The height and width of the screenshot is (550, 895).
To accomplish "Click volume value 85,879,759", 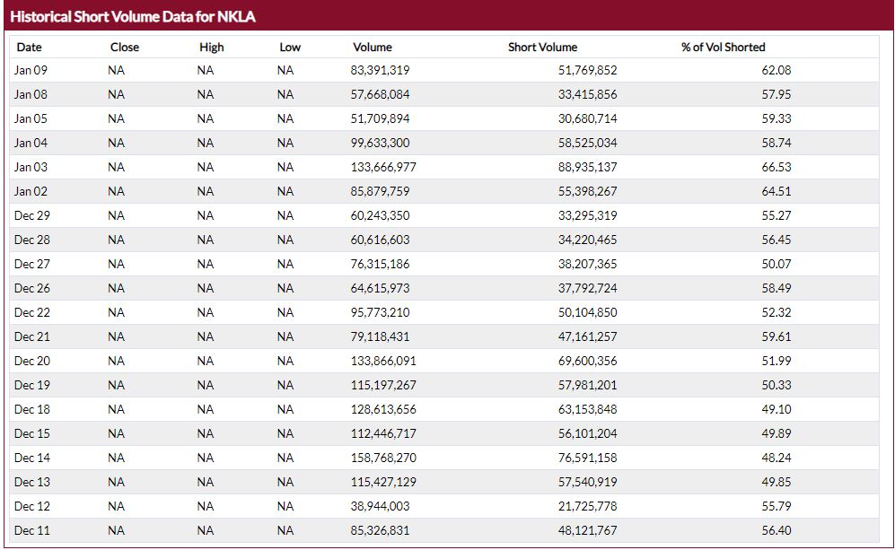I will click(x=380, y=191).
